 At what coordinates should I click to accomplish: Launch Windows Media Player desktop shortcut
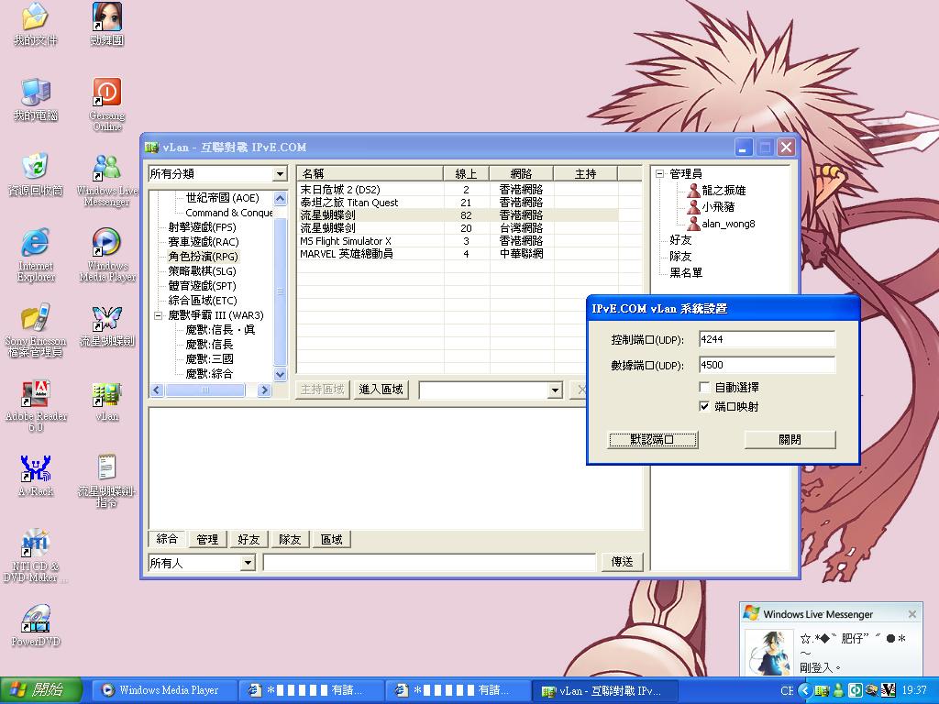[107, 255]
